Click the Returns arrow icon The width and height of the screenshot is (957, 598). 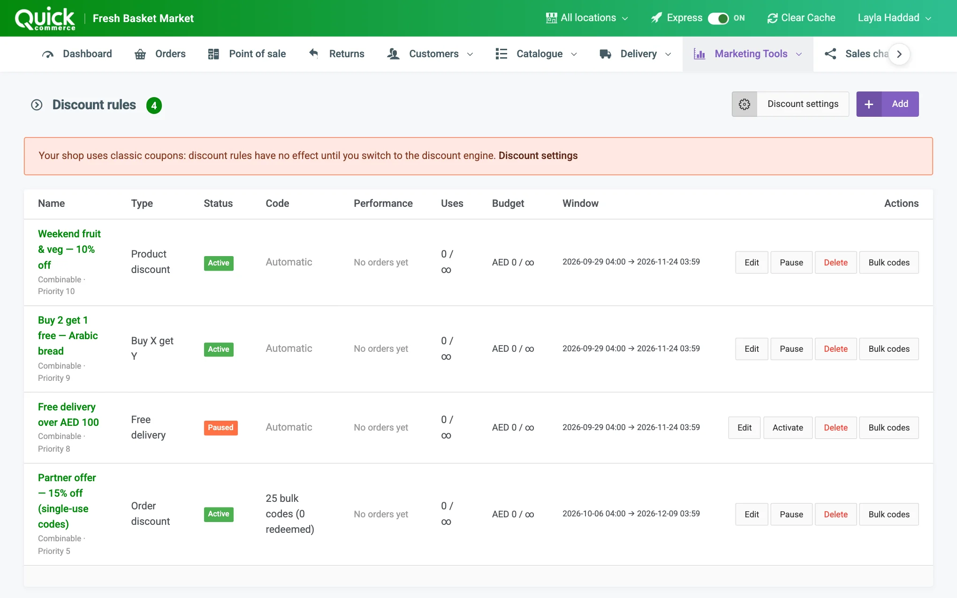(314, 53)
